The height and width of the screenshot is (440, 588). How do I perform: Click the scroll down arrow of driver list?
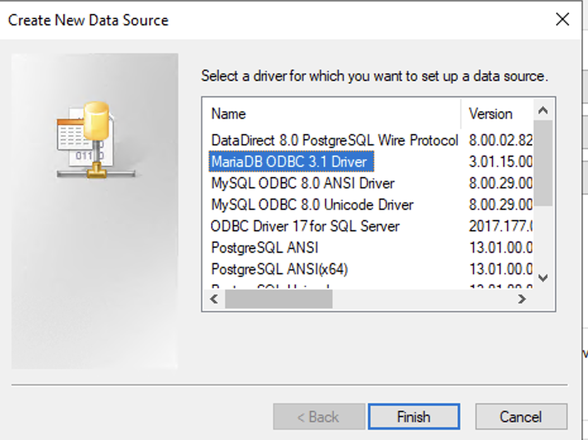[x=543, y=278]
